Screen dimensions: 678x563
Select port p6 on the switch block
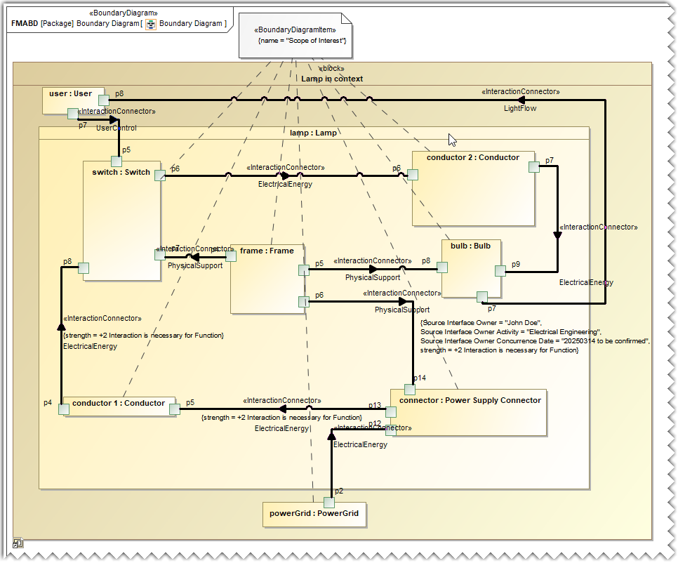(160, 175)
